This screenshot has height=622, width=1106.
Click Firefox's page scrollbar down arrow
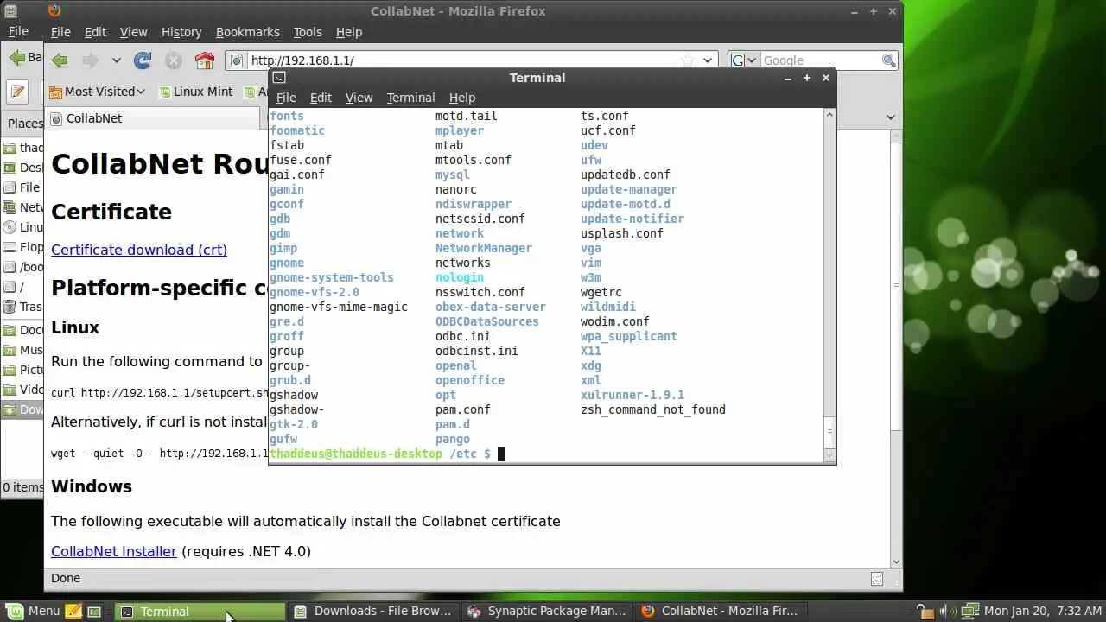coord(896,562)
